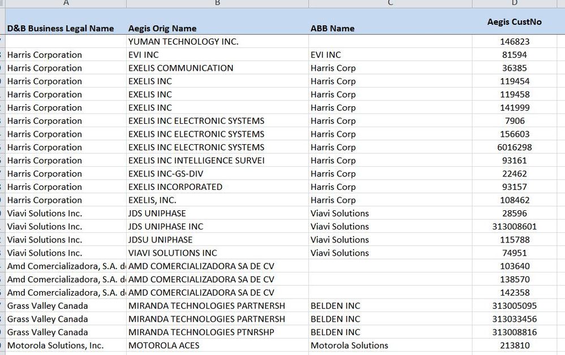Select cell with customer number 213810
This screenshot has width=565, height=355.
pos(514,345)
